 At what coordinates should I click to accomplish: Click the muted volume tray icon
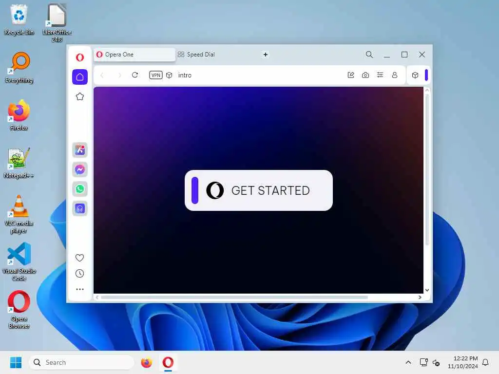[436, 362]
